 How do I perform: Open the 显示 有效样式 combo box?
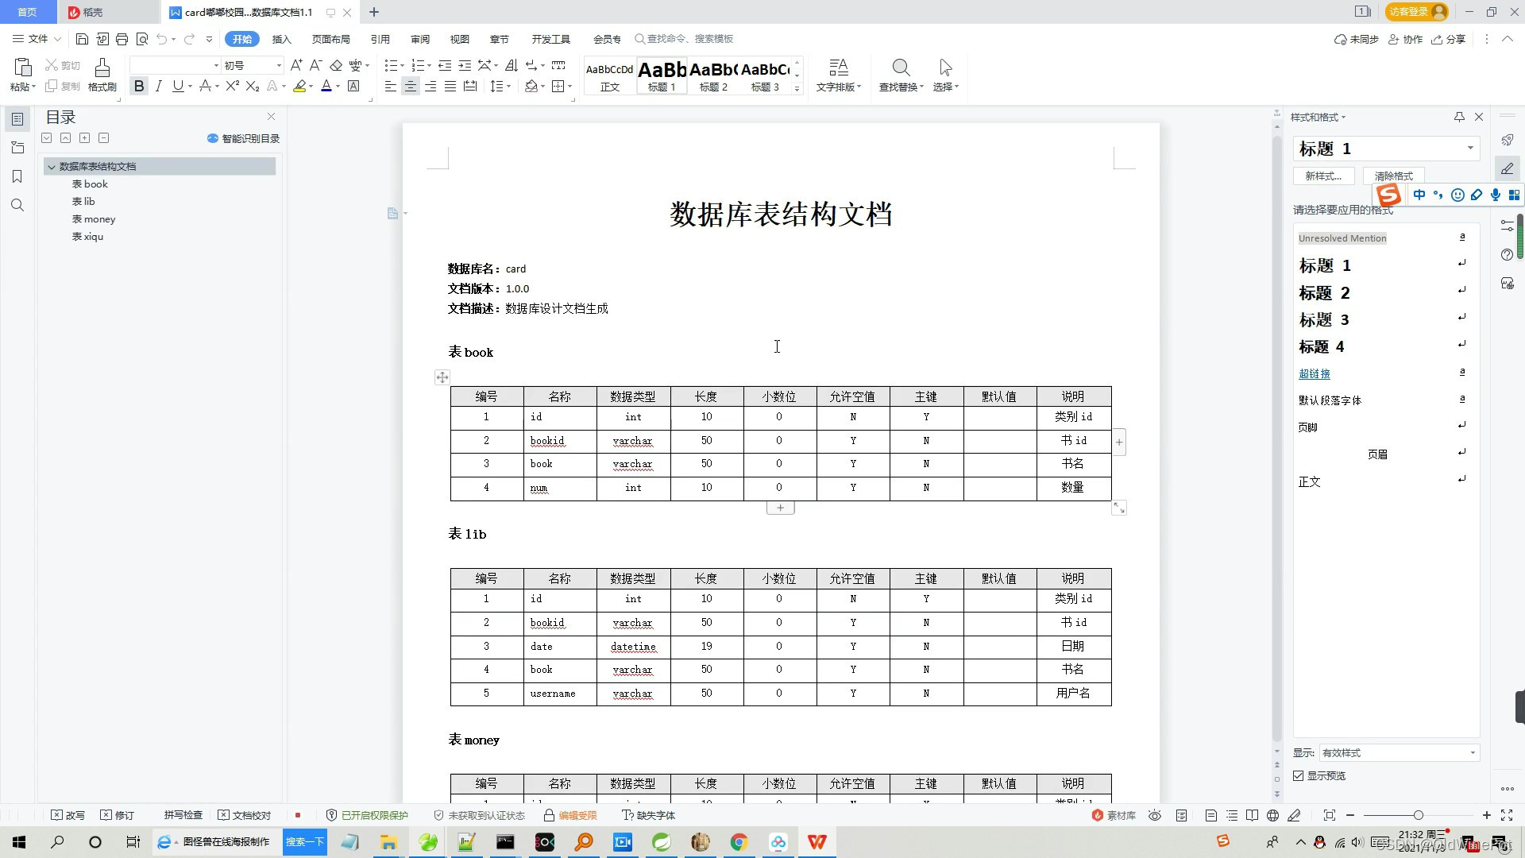(1398, 752)
